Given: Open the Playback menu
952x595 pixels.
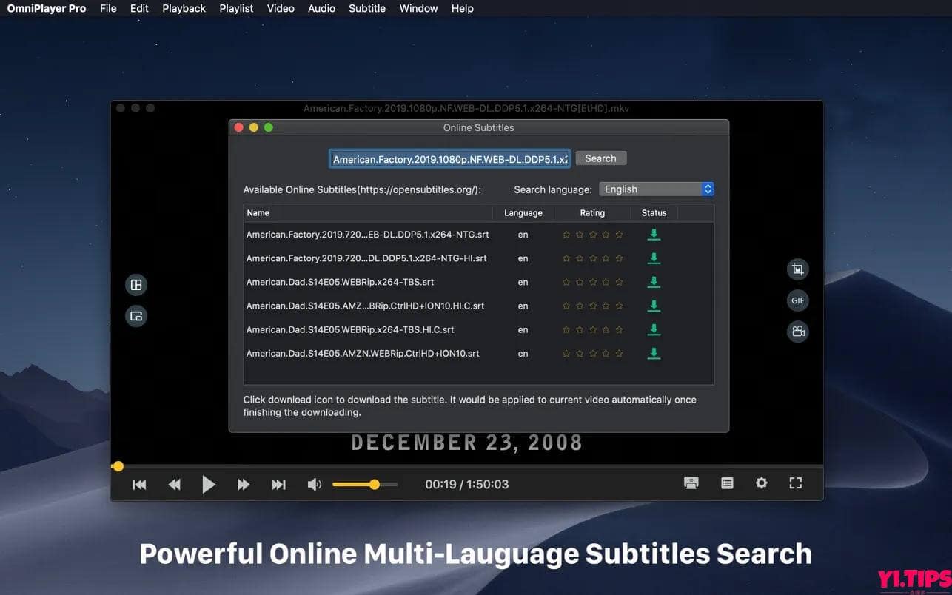Looking at the screenshot, I should tap(184, 8).
